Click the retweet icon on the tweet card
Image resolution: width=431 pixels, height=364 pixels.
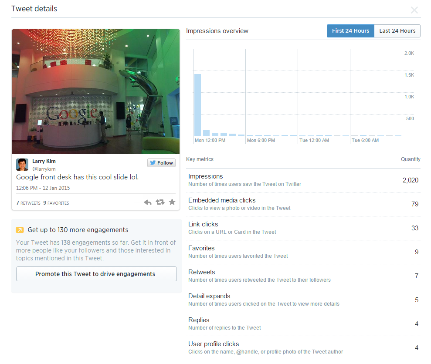pyautogui.click(x=160, y=202)
